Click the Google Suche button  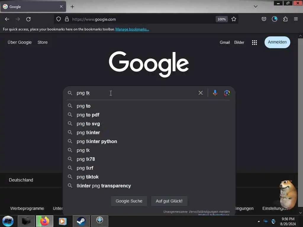click(129, 201)
